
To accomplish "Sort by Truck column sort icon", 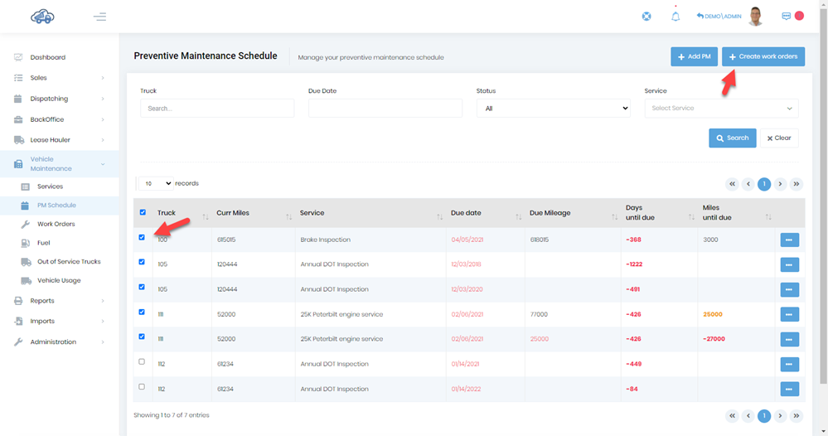I will tap(206, 217).
